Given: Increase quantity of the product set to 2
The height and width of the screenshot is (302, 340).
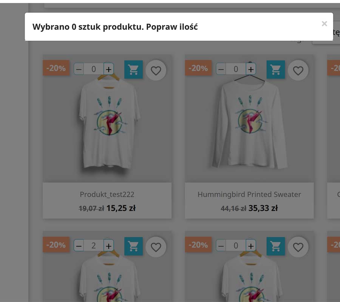Looking at the screenshot, I should tap(109, 246).
